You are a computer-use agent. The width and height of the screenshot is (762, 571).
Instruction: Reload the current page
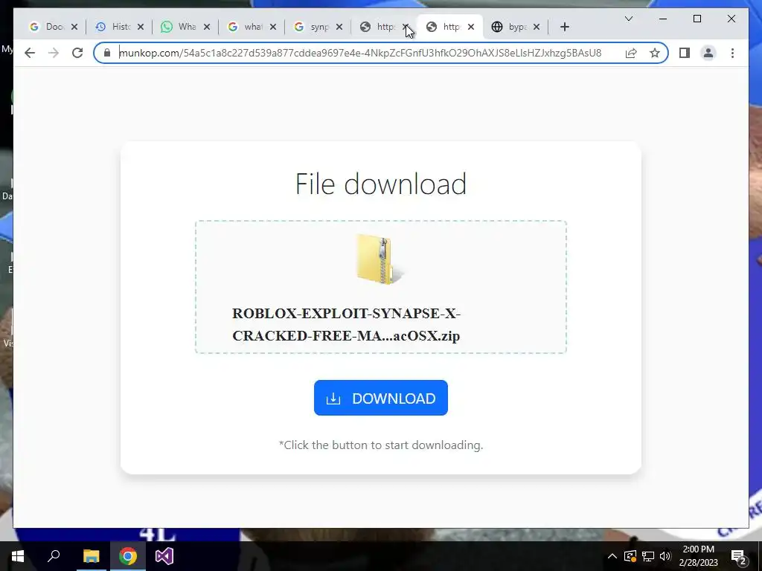77,53
